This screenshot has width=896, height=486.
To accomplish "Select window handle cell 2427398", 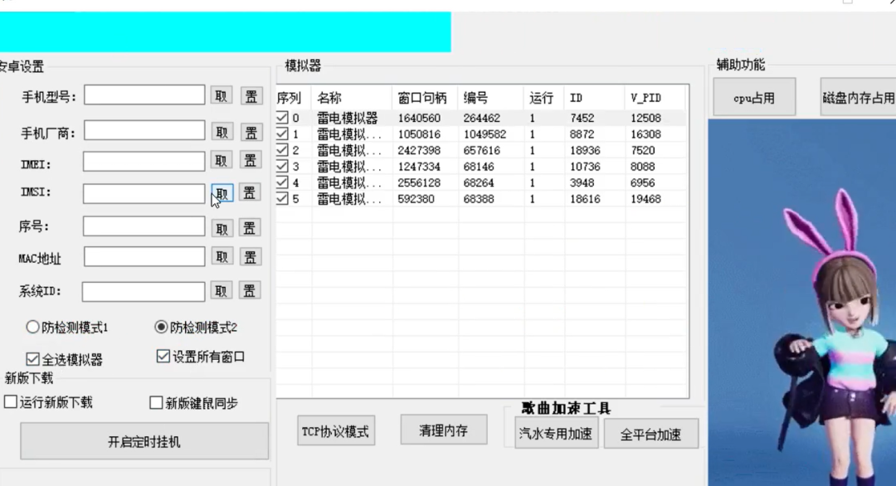I will (419, 150).
